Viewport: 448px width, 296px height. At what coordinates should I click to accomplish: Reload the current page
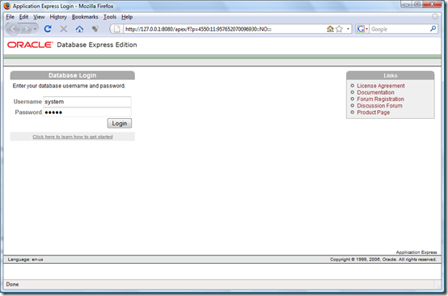(x=48, y=29)
